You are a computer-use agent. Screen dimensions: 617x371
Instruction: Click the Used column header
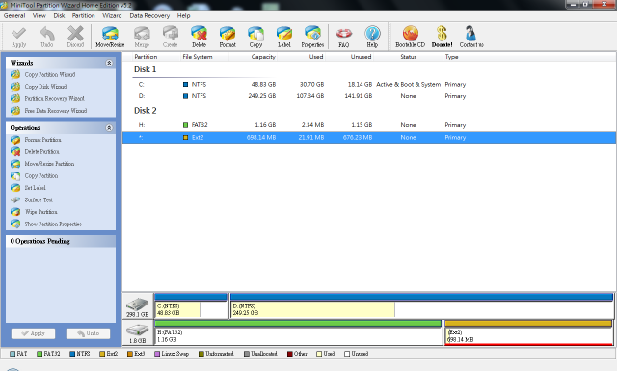tap(316, 57)
